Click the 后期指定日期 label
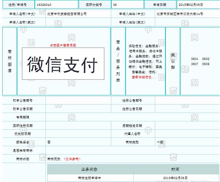The width and height of the screenshot is (220, 182). [132, 126]
